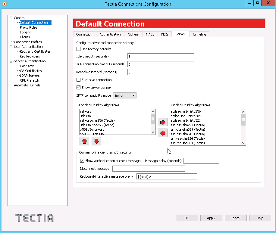Select Host Keys in the sidebar tree

click(x=27, y=66)
